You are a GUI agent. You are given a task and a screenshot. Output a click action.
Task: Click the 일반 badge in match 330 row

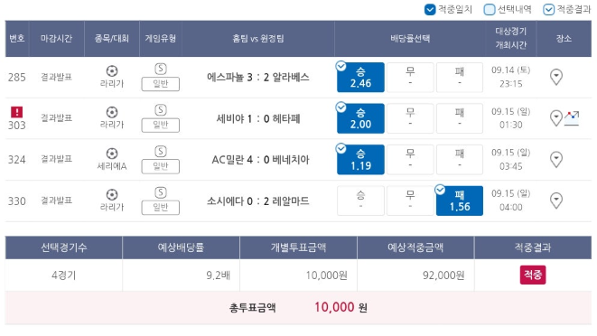pos(160,208)
